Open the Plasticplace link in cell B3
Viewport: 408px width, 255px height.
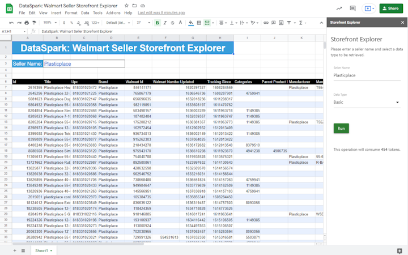point(57,63)
